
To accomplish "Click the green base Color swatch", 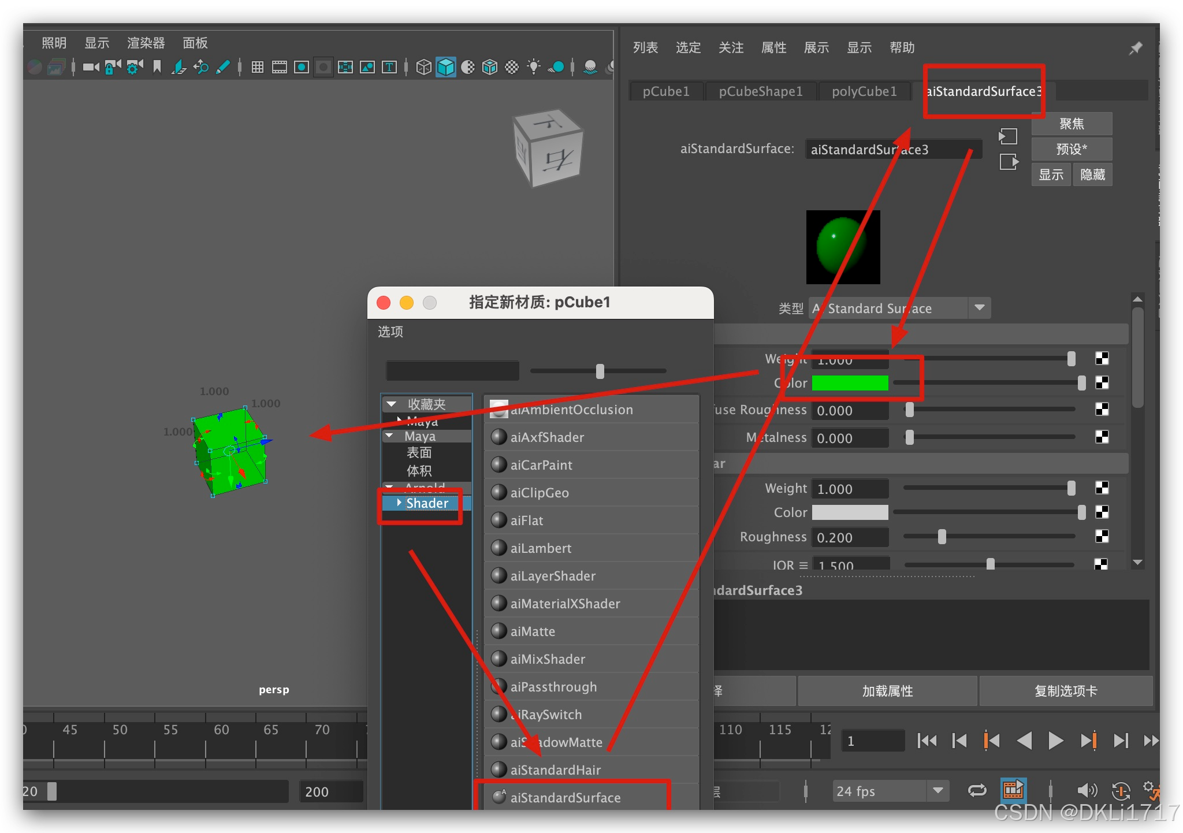I will pyautogui.click(x=850, y=383).
